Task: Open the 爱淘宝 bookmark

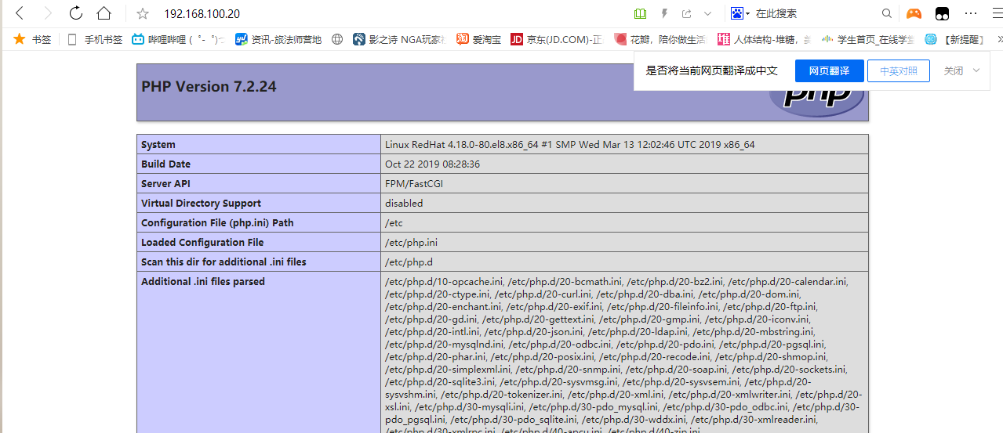Action: [478, 39]
